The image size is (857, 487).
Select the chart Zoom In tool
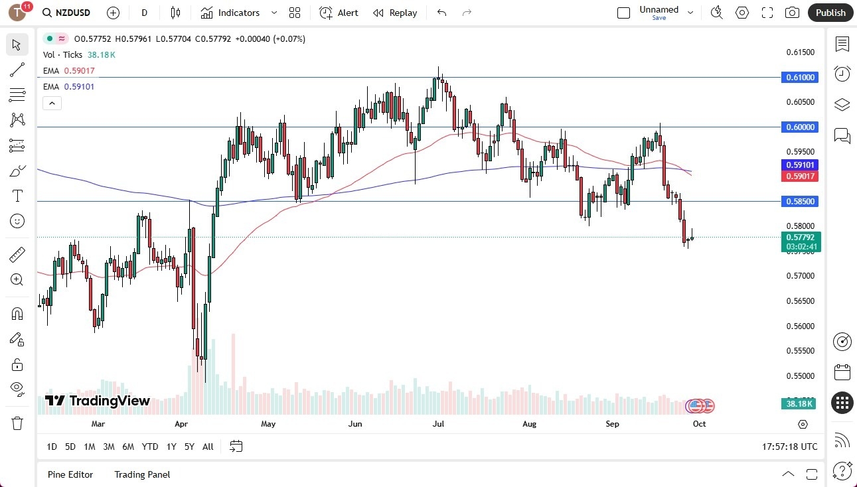pos(17,279)
